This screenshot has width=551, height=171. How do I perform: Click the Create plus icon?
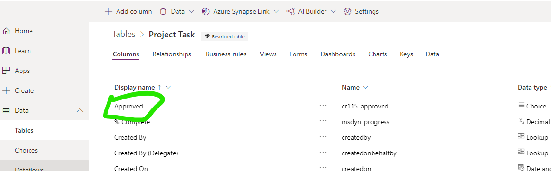tap(6, 90)
